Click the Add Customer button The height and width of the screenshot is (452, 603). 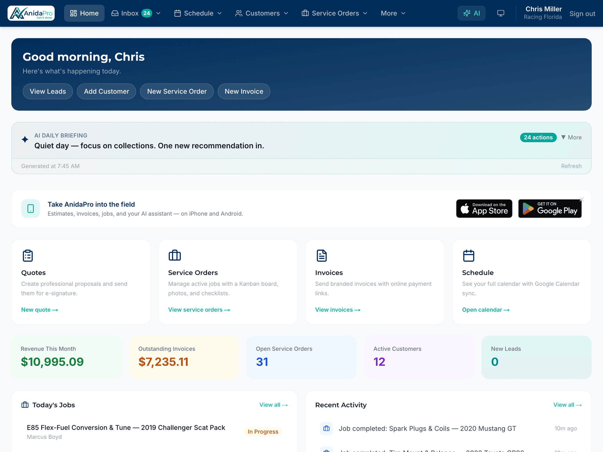pos(106,91)
